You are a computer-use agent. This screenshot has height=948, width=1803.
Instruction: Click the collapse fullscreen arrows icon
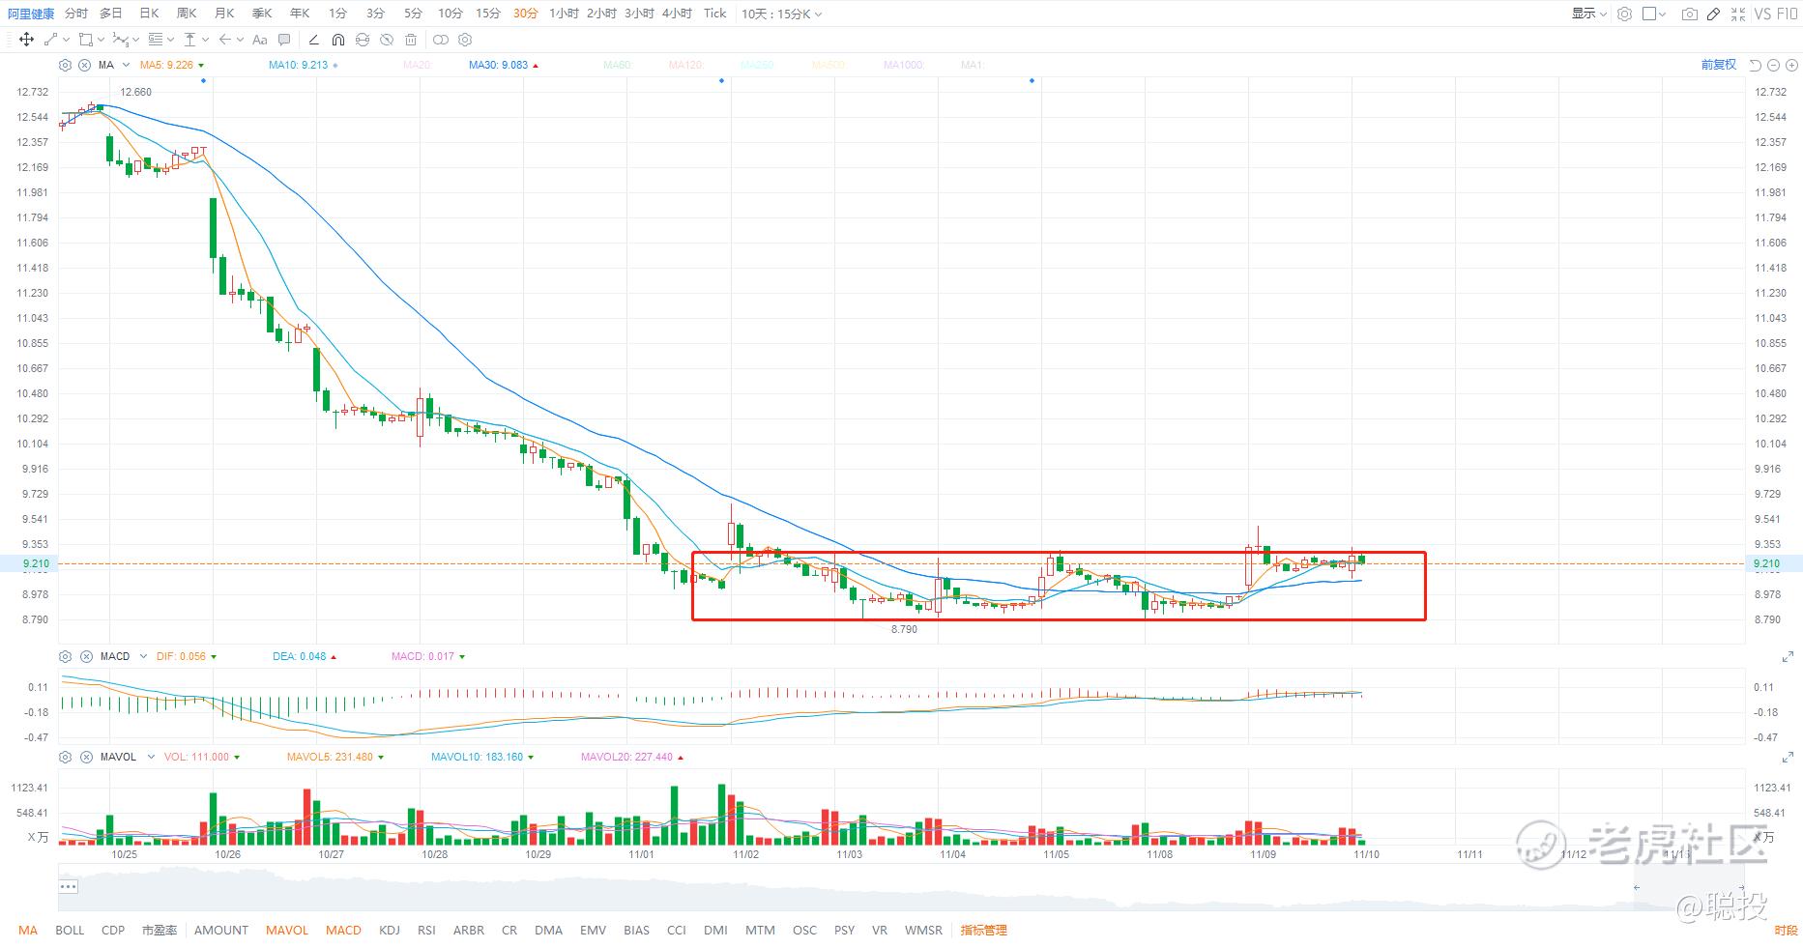pos(1738,14)
